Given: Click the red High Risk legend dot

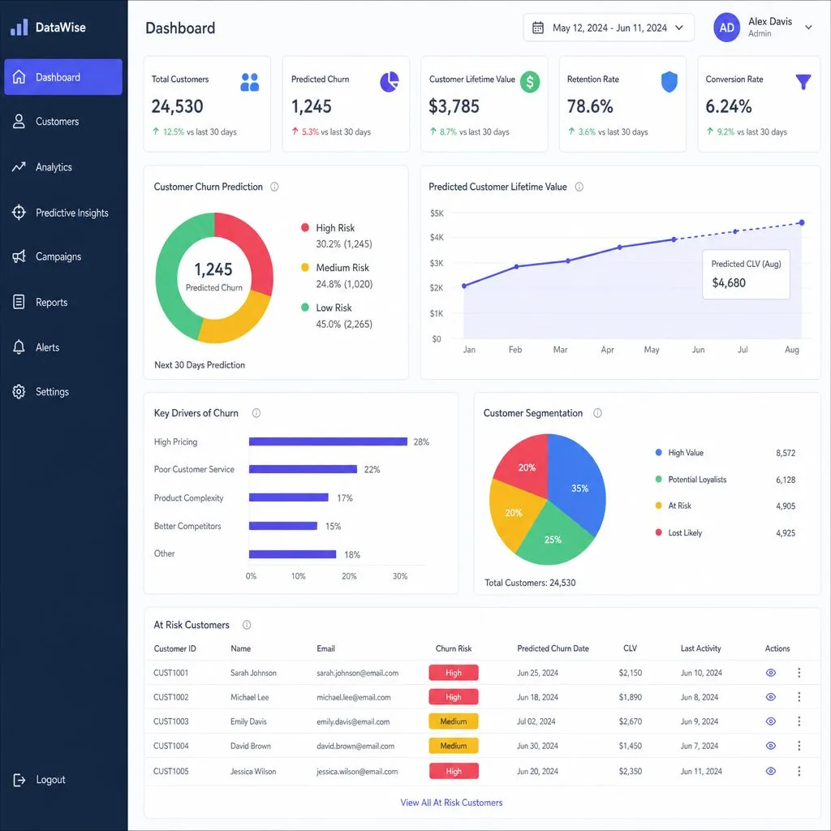Looking at the screenshot, I should (305, 227).
